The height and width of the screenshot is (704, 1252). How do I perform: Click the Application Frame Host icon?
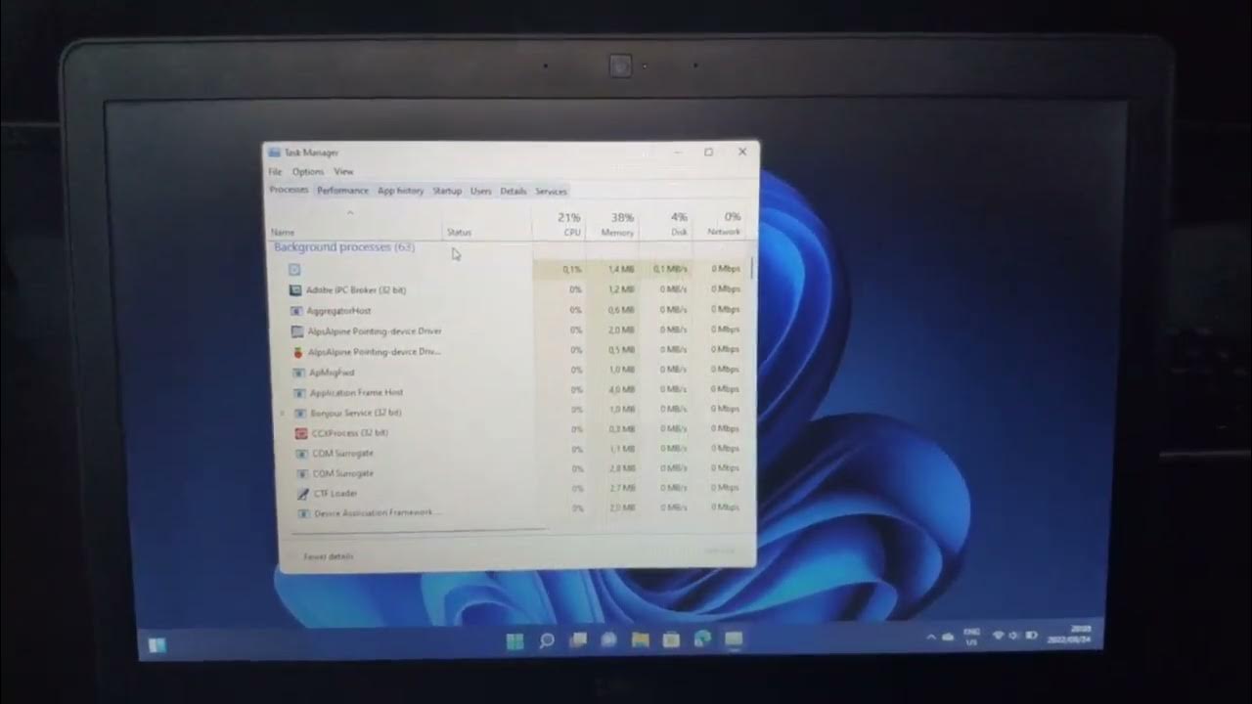click(x=300, y=392)
